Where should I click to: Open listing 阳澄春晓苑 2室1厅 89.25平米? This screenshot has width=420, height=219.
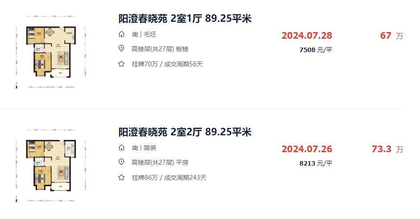click(x=185, y=19)
